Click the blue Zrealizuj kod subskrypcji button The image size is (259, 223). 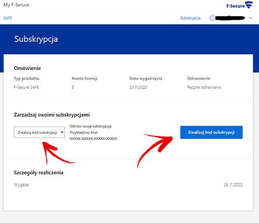click(x=211, y=132)
